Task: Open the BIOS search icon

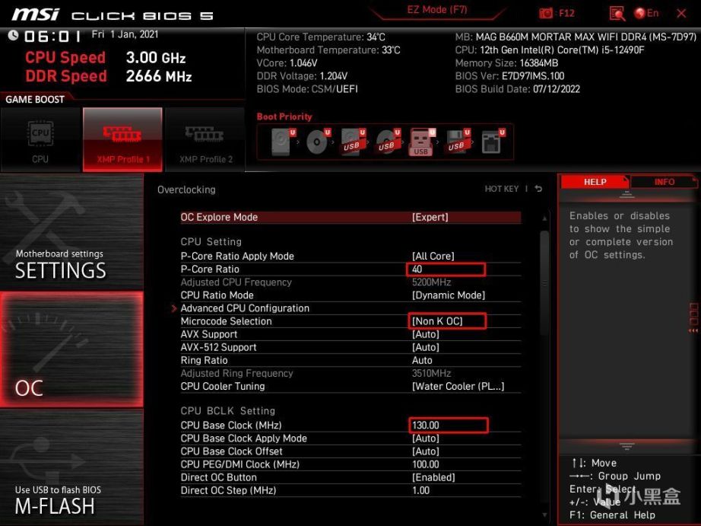Action: pyautogui.click(x=617, y=14)
